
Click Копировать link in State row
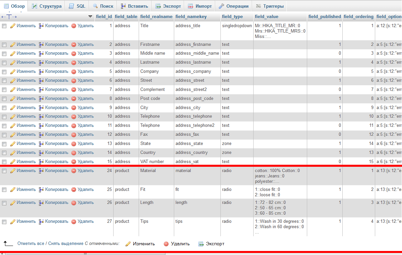pos(57,144)
